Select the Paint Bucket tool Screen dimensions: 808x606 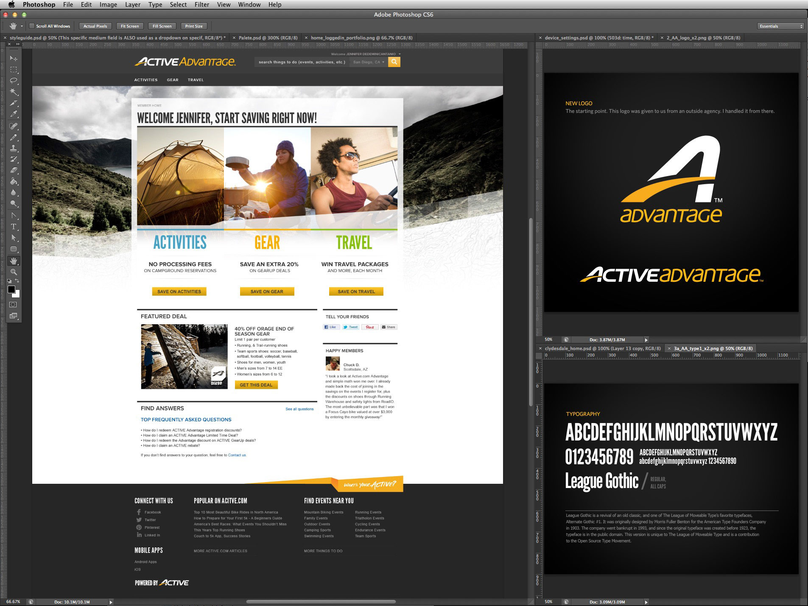(x=14, y=182)
